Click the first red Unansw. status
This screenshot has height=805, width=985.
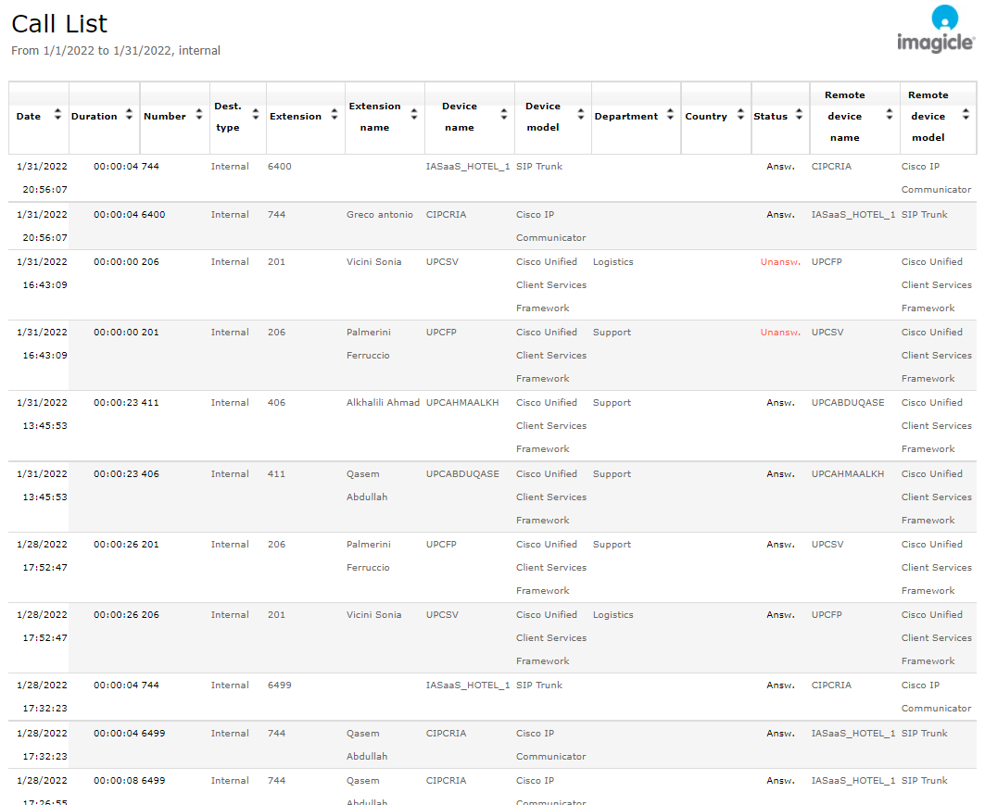click(780, 262)
